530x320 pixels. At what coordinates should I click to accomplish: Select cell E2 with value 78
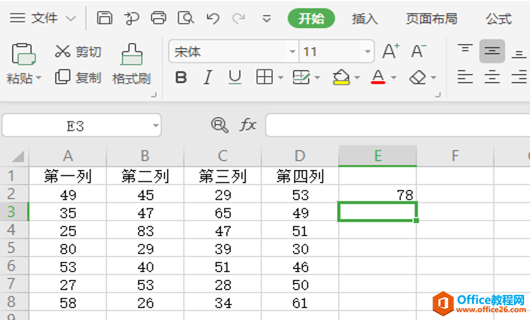pos(378,194)
